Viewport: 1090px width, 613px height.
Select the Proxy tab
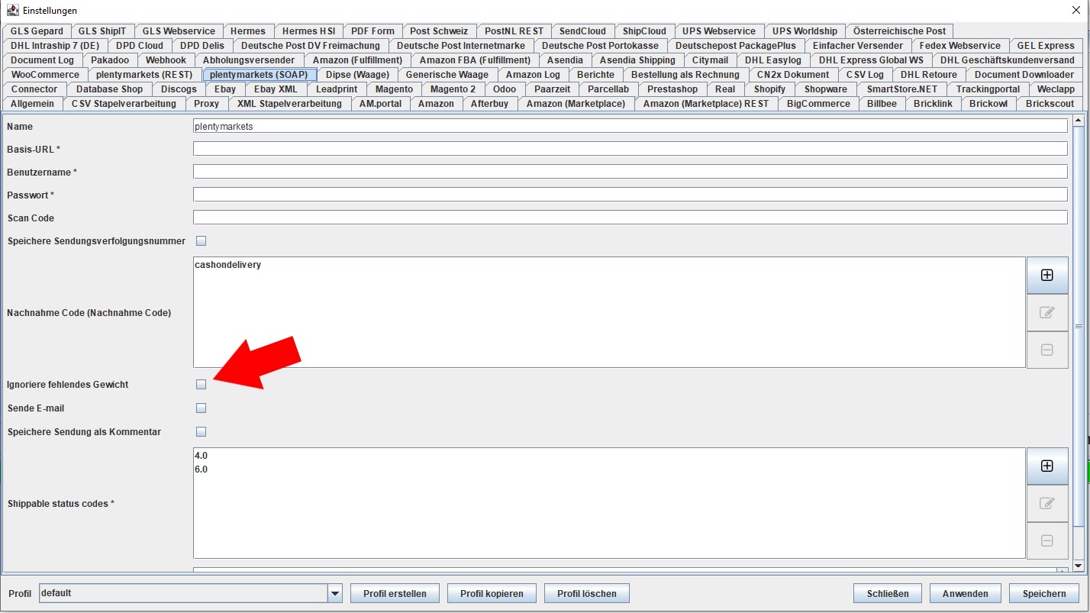206,104
